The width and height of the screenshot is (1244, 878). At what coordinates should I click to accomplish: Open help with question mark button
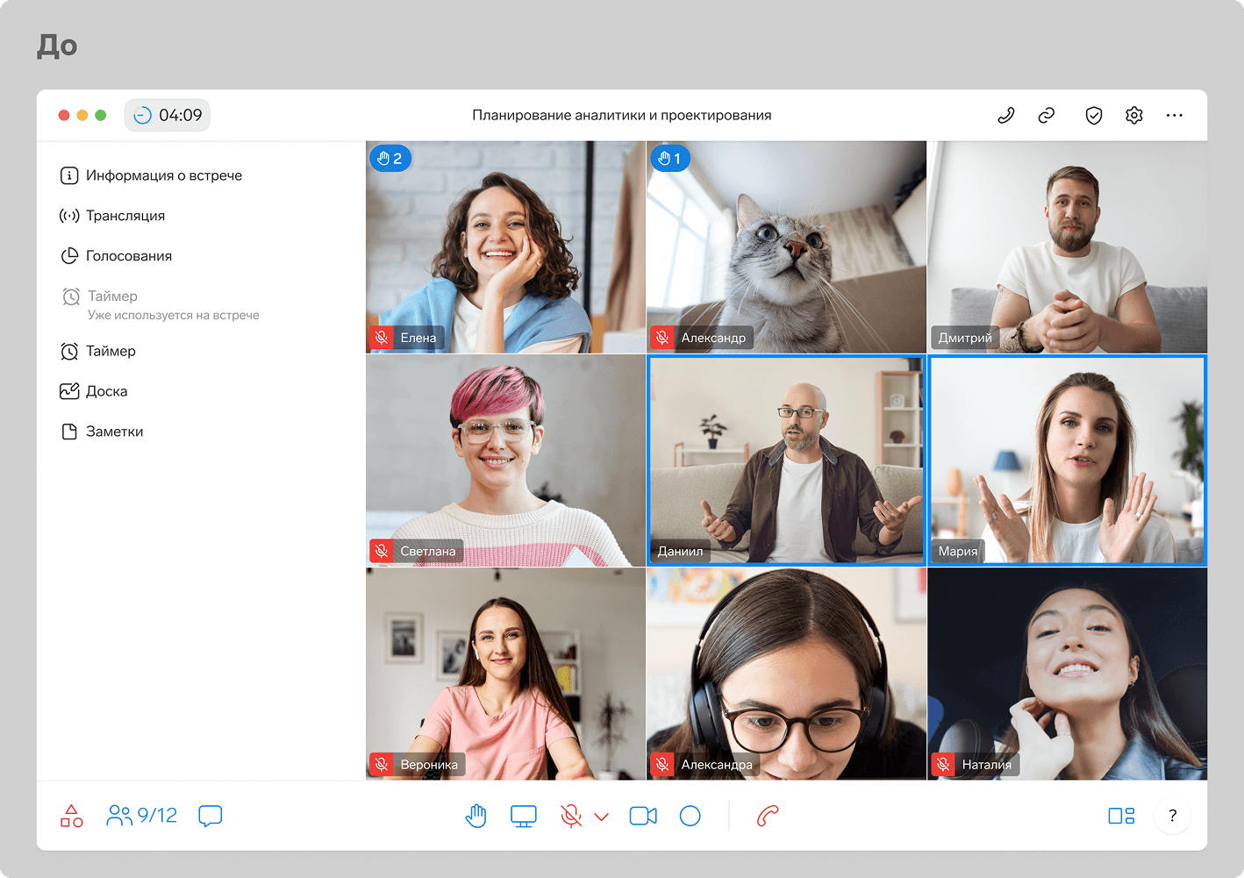click(1172, 816)
